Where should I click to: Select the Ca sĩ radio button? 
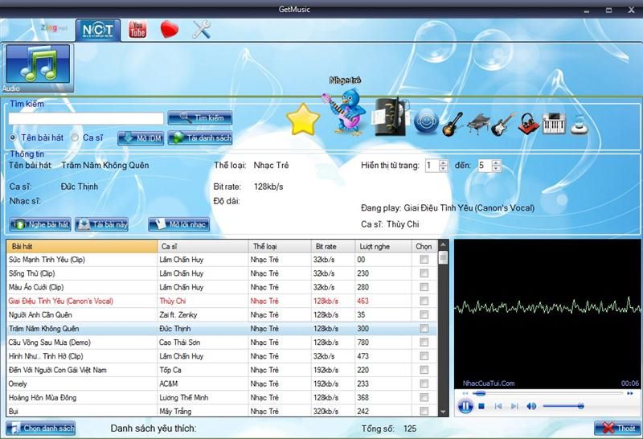click(x=76, y=137)
